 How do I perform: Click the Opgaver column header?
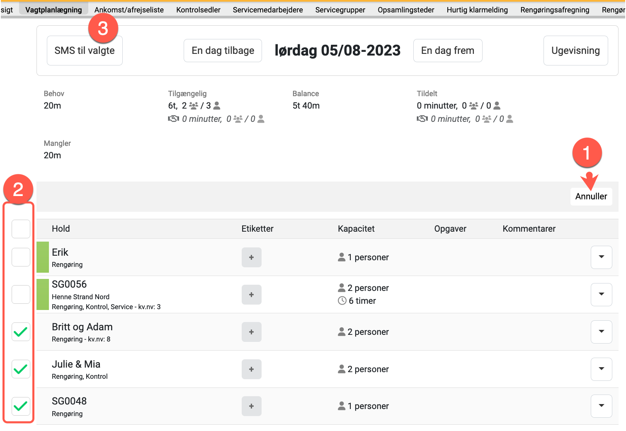click(x=450, y=229)
